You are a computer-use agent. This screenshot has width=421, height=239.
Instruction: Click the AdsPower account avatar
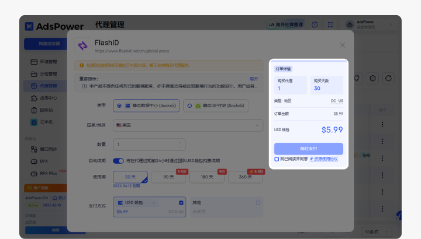tap(350, 24)
